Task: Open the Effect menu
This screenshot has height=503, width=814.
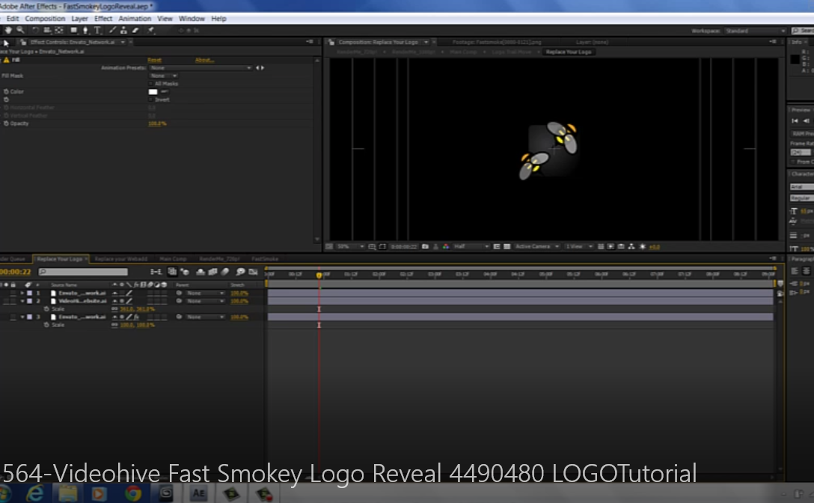Action: (x=103, y=18)
